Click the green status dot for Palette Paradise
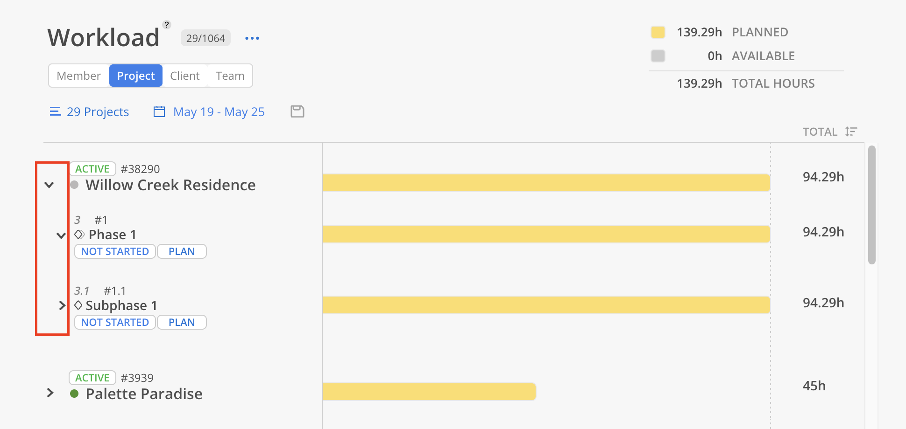 click(x=75, y=394)
